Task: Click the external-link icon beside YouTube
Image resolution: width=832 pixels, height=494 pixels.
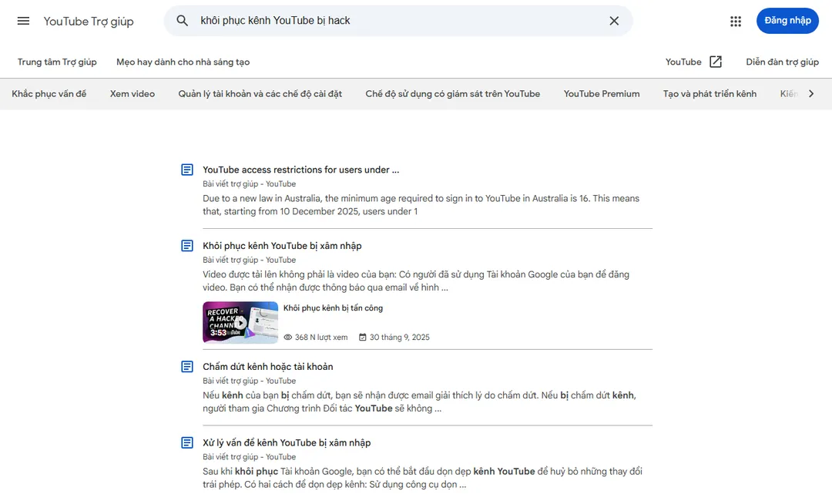Action: [x=715, y=62]
